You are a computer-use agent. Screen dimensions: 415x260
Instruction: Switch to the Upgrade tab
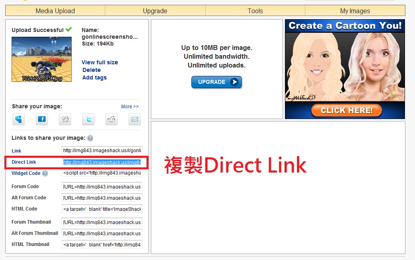(155, 11)
